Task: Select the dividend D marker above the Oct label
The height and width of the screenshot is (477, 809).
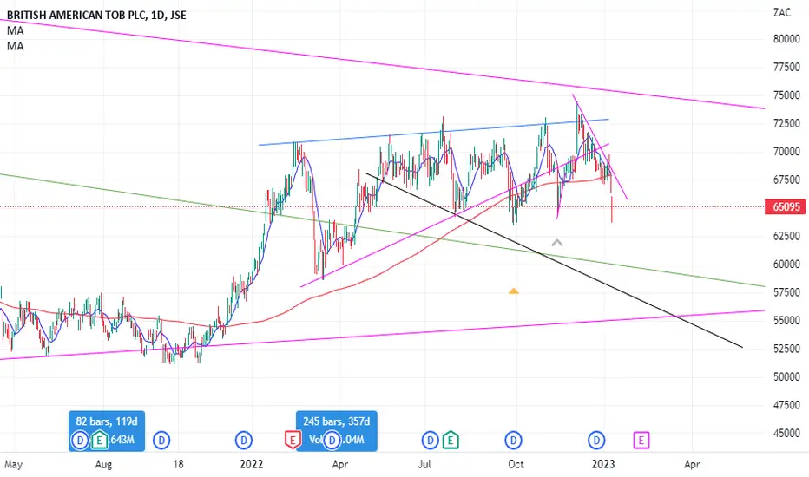Action: pyautogui.click(x=513, y=441)
